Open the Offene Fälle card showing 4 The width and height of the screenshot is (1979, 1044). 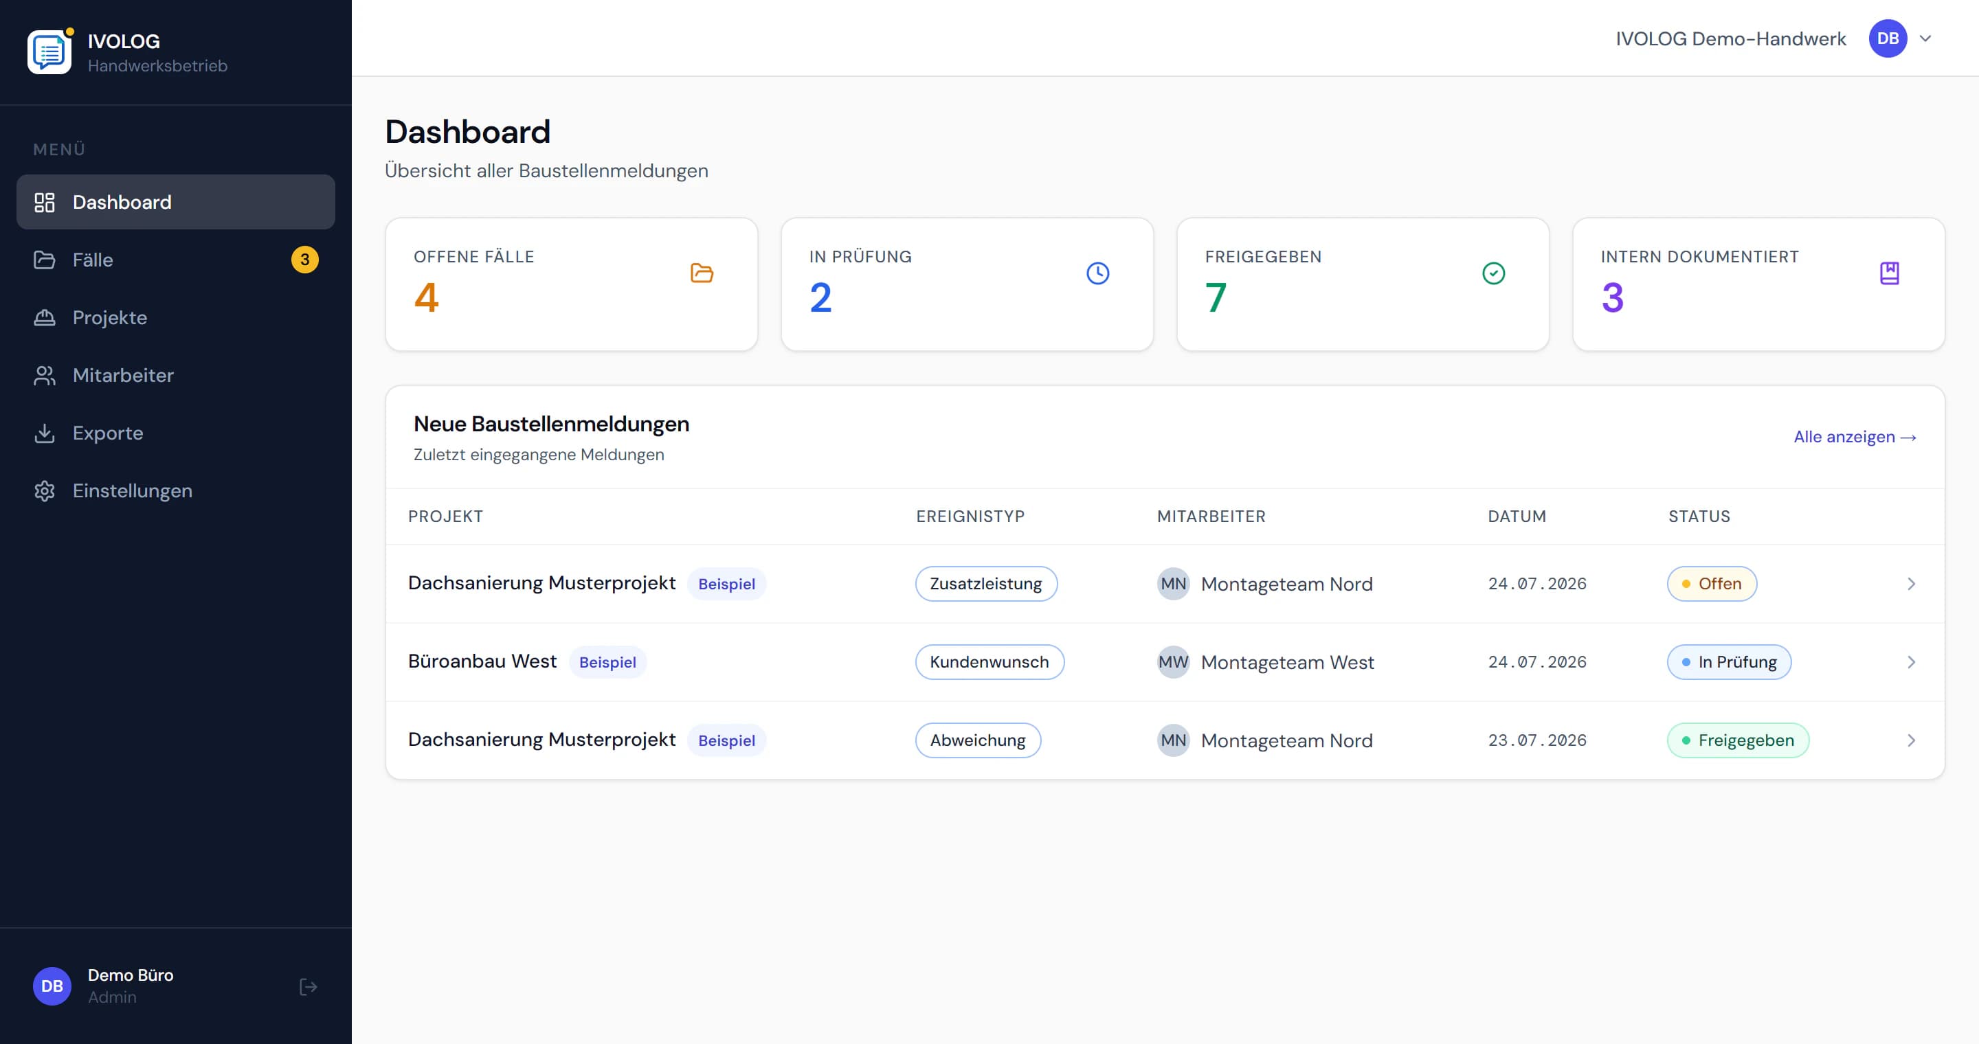coord(572,285)
